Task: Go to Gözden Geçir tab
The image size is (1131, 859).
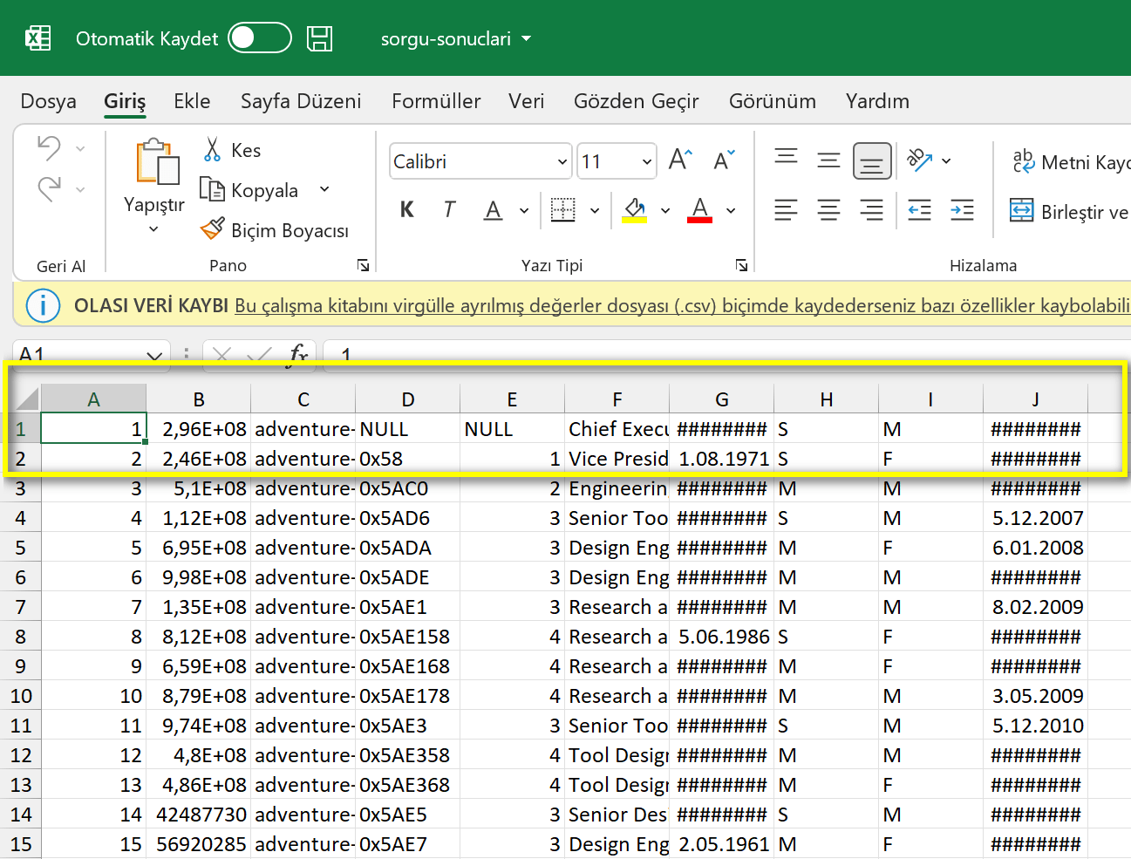Action: 636,101
